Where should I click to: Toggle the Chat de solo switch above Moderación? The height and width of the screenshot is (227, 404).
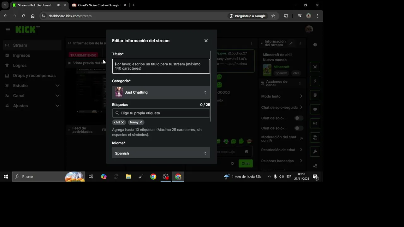pyautogui.click(x=299, y=128)
